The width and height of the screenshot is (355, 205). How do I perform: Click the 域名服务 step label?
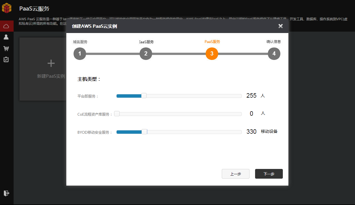click(80, 42)
